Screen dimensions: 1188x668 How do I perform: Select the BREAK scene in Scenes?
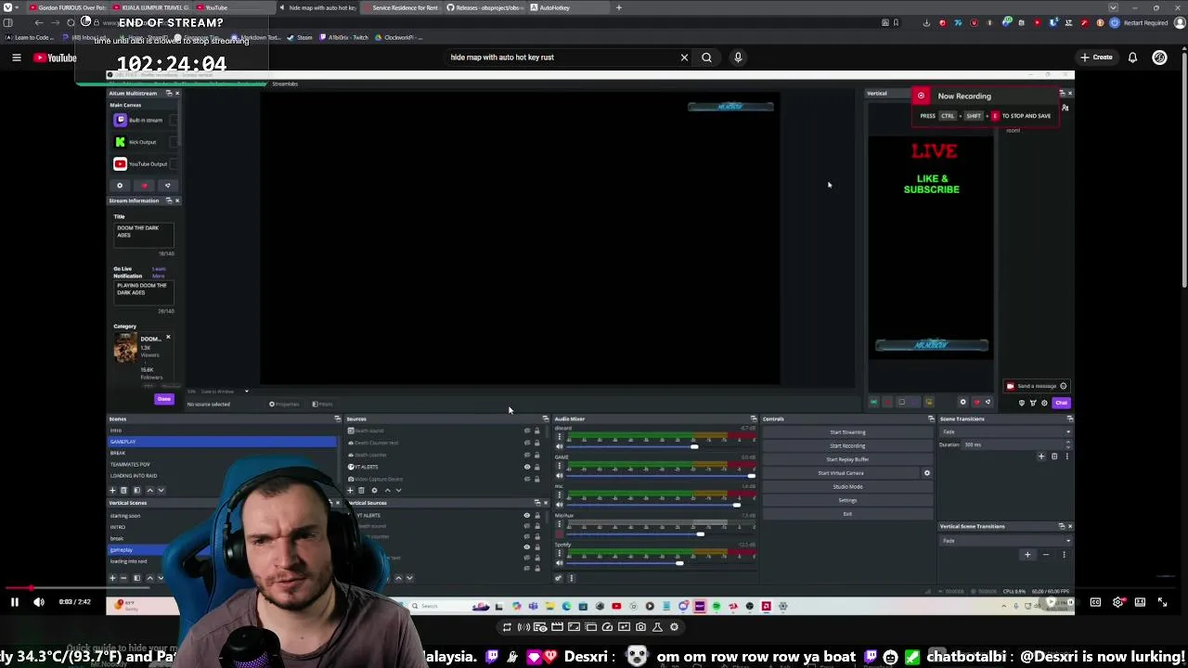(223, 453)
